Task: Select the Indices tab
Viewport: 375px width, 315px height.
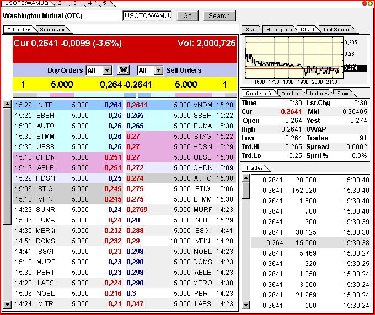Action: pyautogui.click(x=319, y=94)
